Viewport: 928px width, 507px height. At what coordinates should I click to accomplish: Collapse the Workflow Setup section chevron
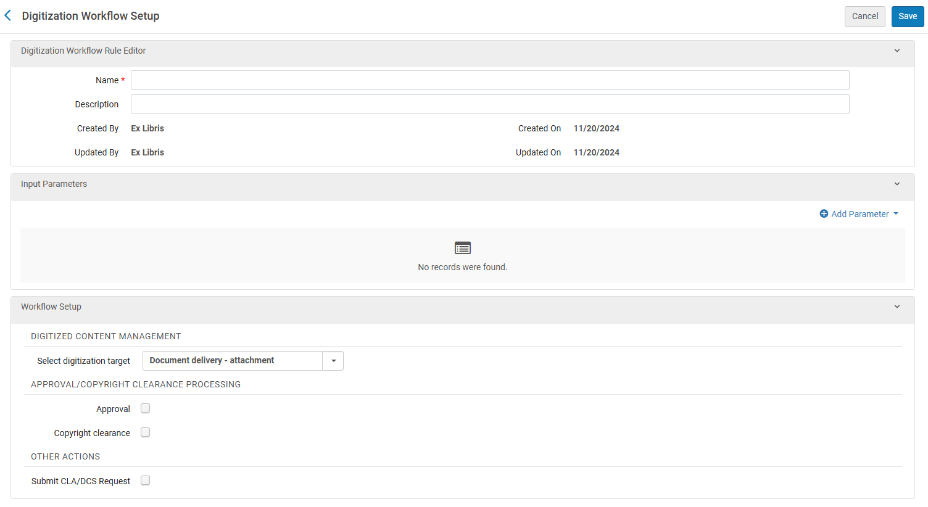pyautogui.click(x=897, y=307)
